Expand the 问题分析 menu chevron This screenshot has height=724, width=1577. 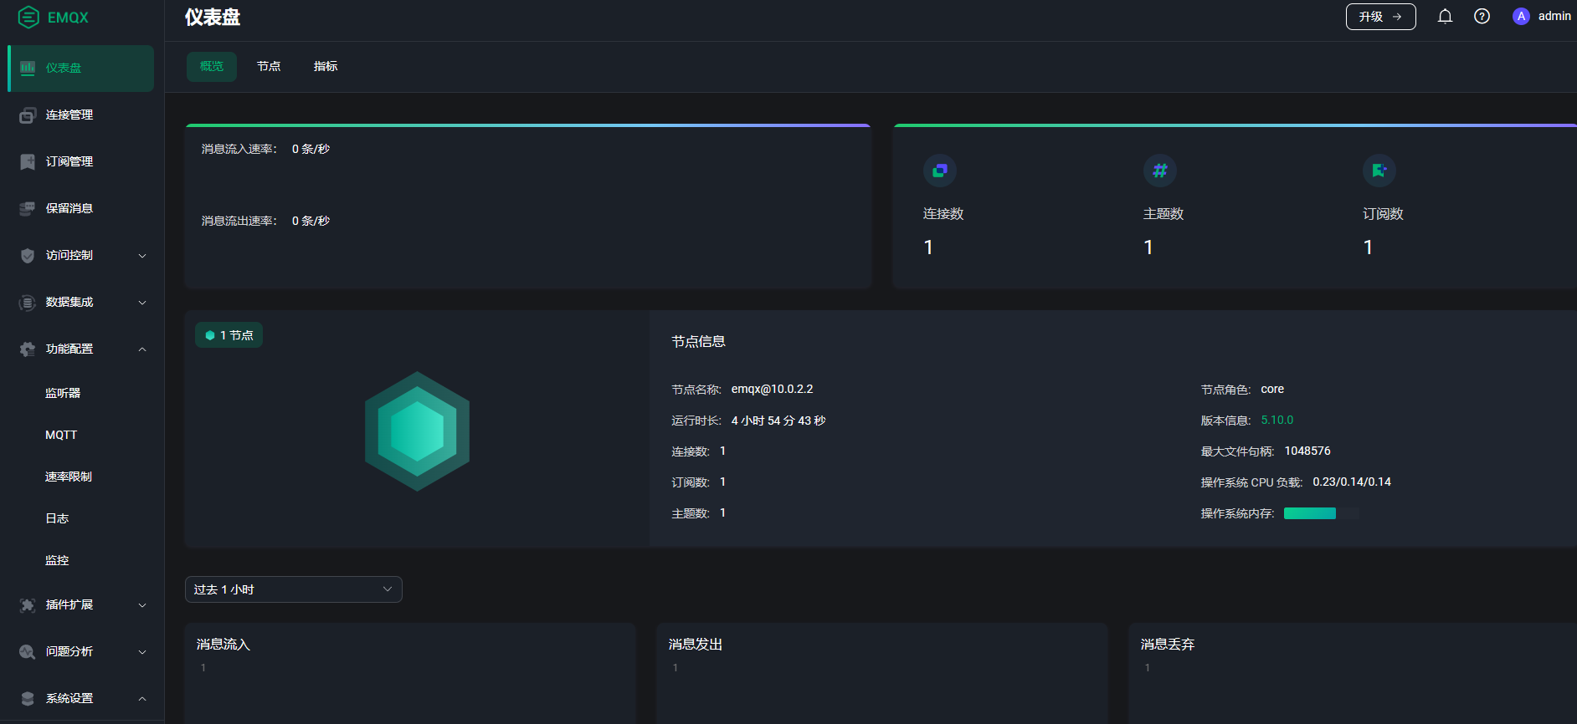pos(142,652)
